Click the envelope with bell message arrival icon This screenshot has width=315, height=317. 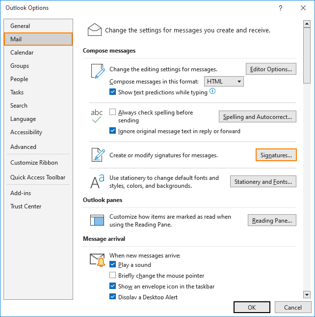[x=98, y=260]
